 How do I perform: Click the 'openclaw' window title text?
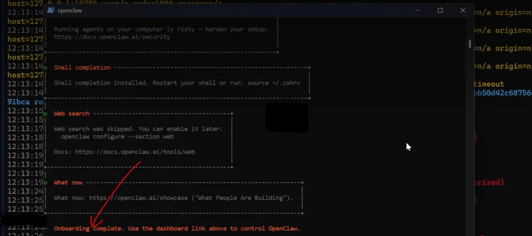click(70, 10)
